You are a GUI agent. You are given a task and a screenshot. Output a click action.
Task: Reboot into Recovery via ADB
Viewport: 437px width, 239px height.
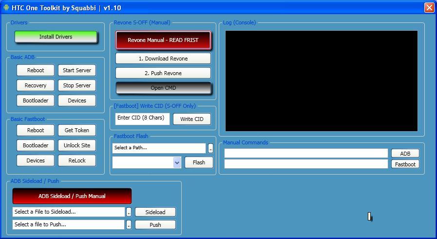(x=36, y=85)
